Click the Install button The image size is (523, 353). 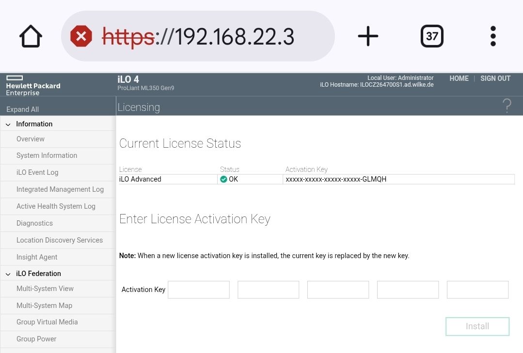[x=477, y=326]
